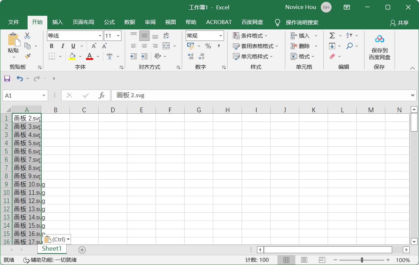Image resolution: width=419 pixels, height=265 pixels.
Task: Toggle Italic formatting
Action: click(63, 46)
